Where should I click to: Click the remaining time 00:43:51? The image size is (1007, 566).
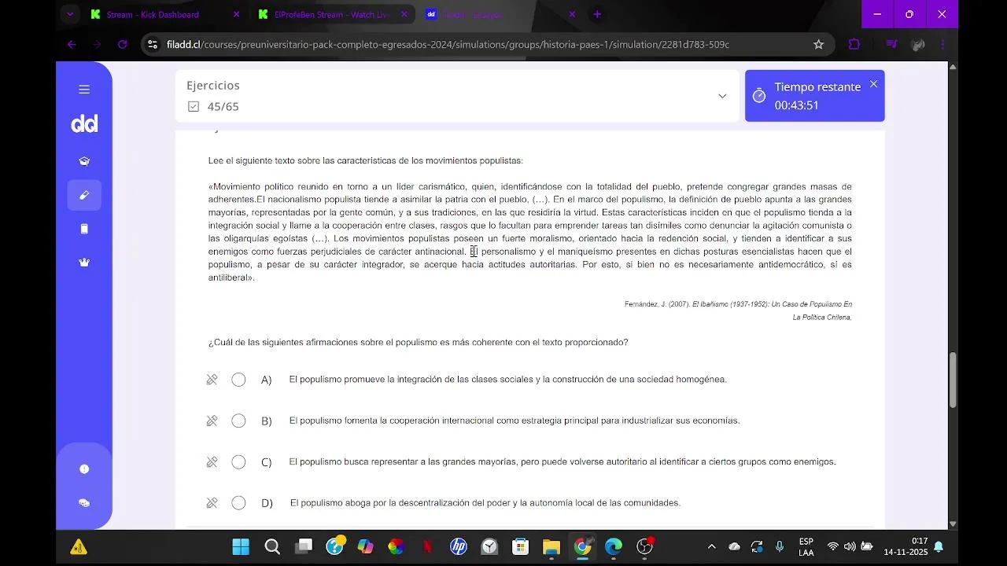point(796,105)
